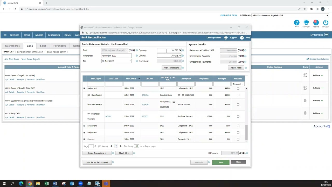
Task: Click the Logout power icon
Action: point(326,23)
